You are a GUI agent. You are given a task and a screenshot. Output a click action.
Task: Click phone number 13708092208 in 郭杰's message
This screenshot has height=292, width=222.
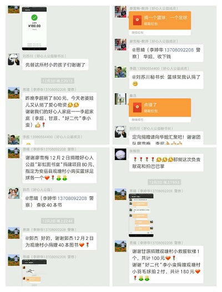(x=72, y=198)
